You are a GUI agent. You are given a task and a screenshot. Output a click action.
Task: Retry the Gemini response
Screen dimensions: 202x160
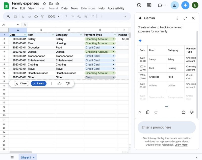tap(156, 112)
